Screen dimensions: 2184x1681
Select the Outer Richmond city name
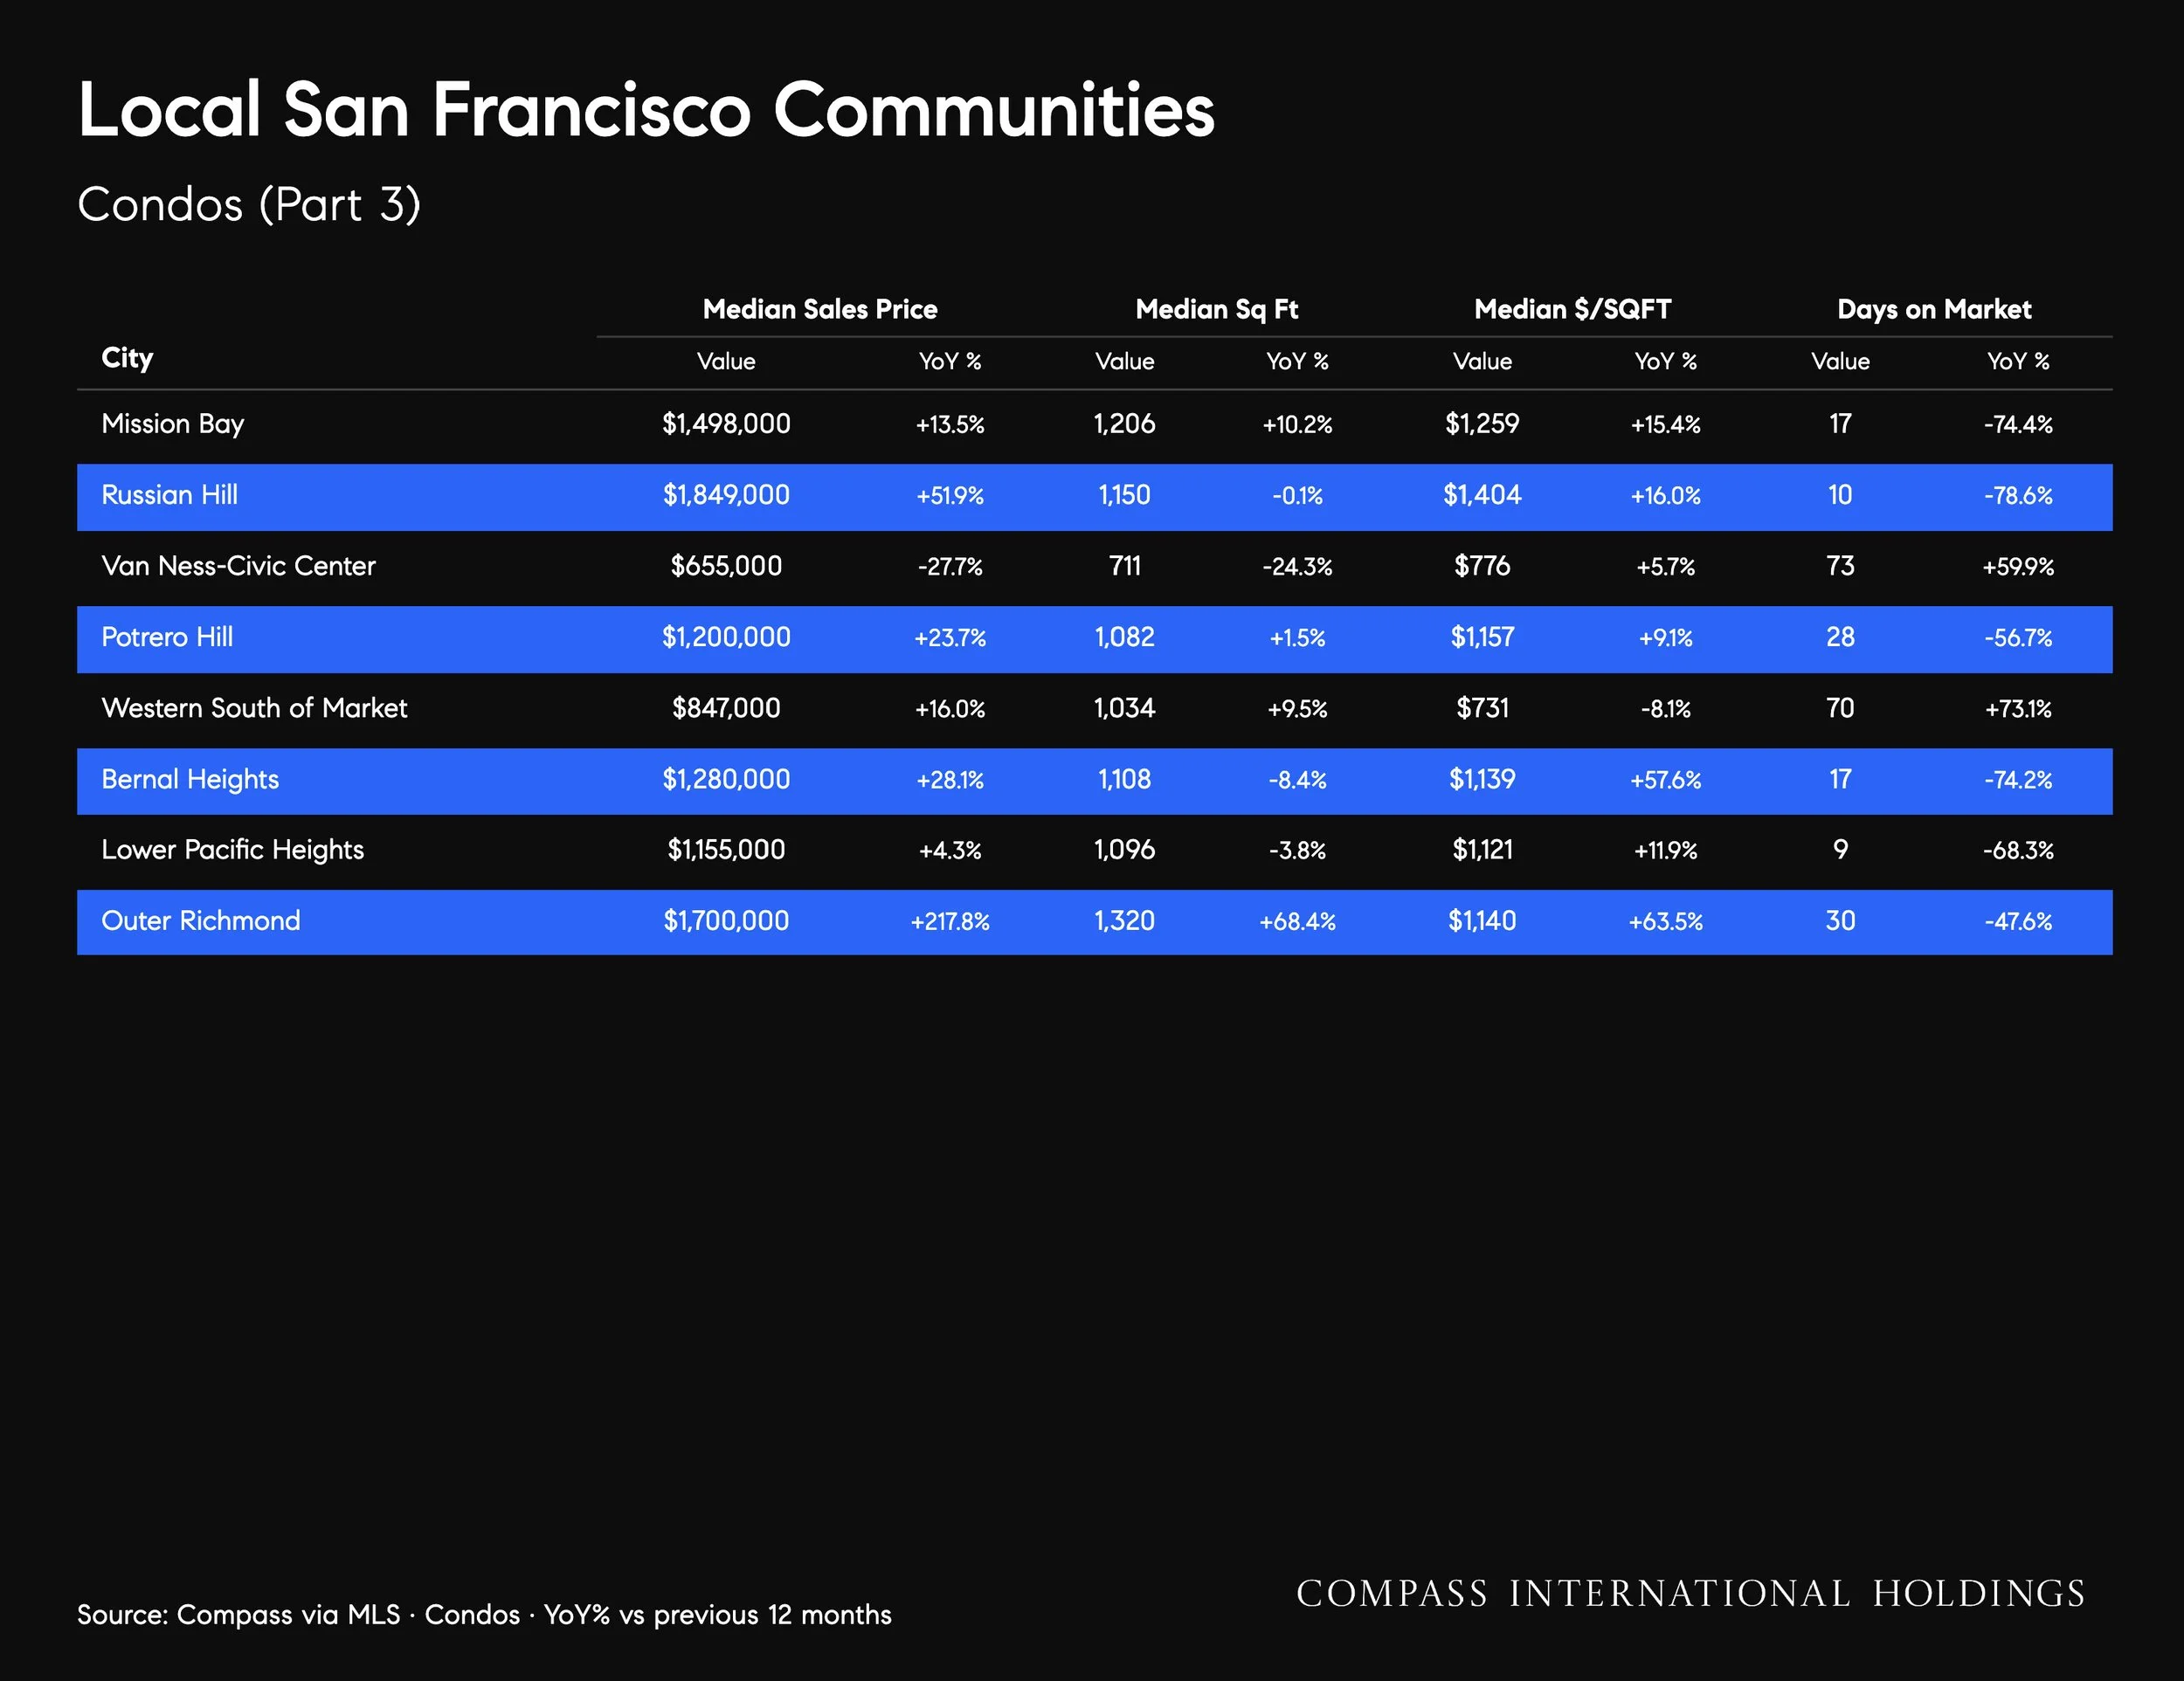200,920
